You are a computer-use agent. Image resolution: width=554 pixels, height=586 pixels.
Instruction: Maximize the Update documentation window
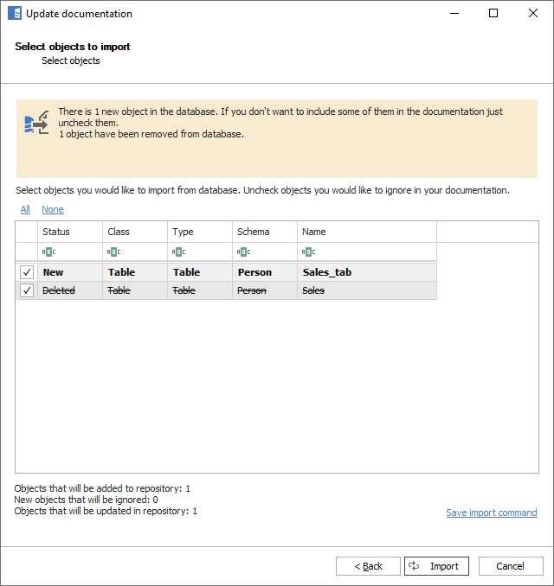point(493,14)
